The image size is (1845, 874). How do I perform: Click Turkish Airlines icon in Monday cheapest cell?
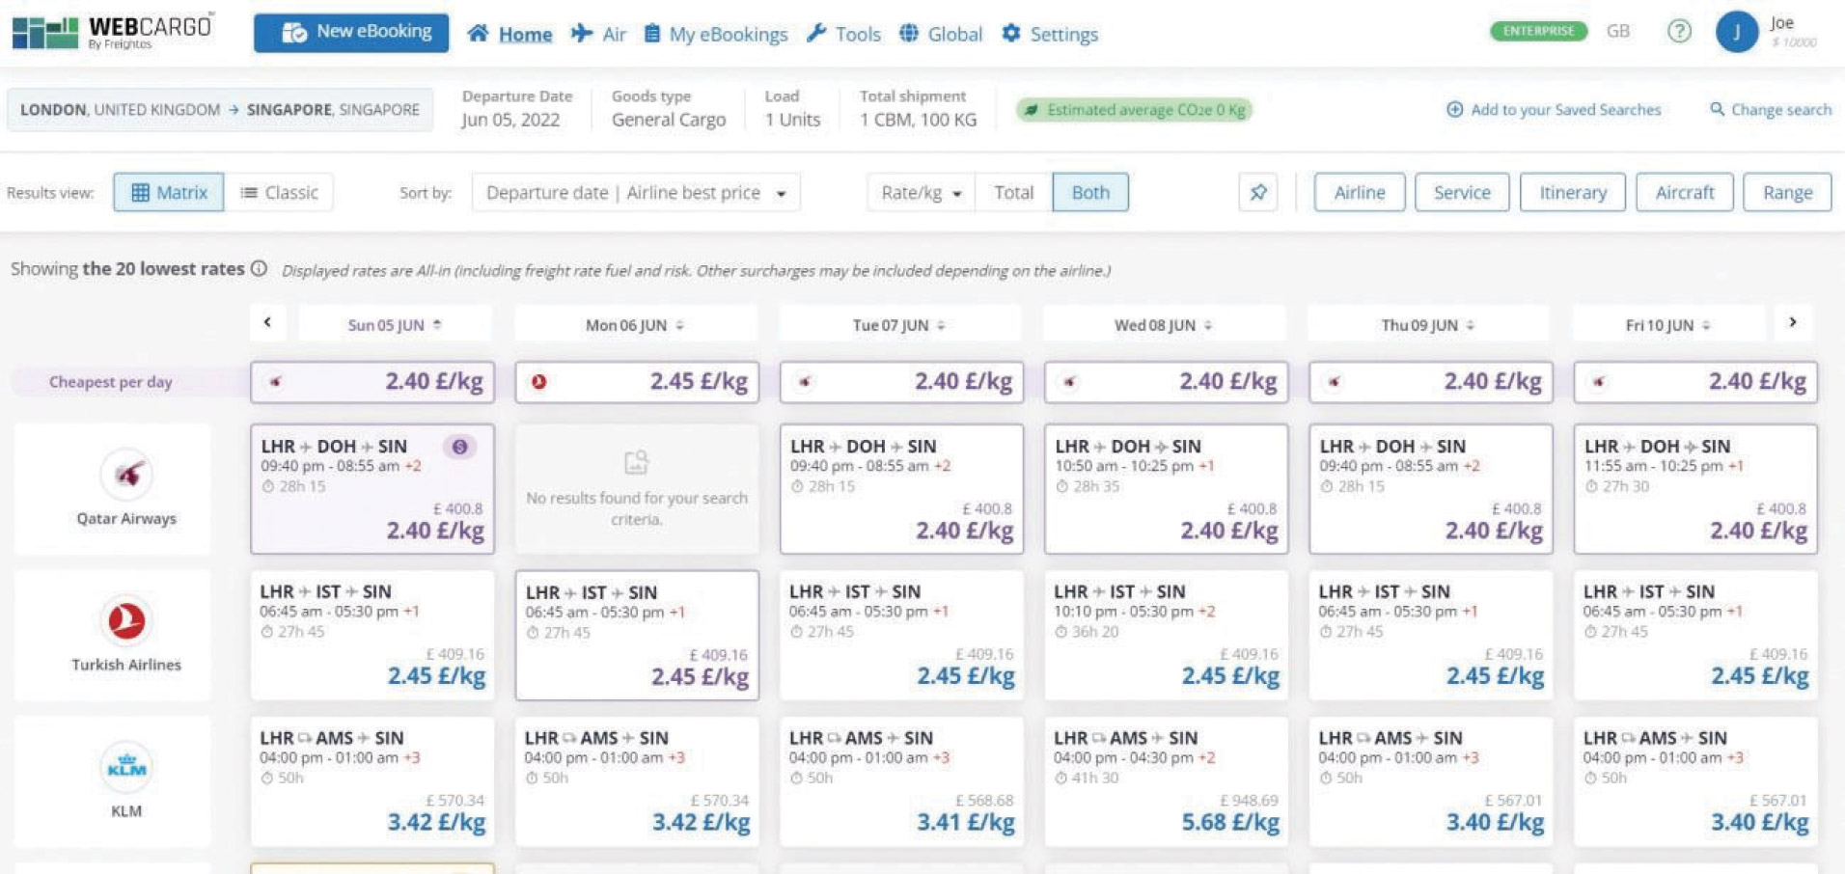coord(538,382)
